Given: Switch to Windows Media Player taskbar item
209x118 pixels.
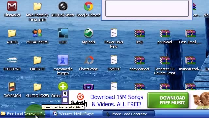Looking at the screenshot, I should pyautogui.click(x=76, y=114).
